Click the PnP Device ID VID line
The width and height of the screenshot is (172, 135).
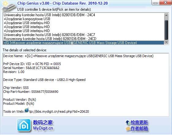(32, 64)
